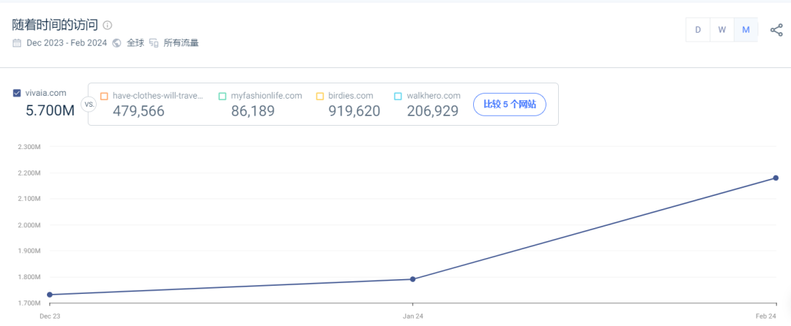Click the Jan 24 data point
The height and width of the screenshot is (326, 791).
click(413, 279)
